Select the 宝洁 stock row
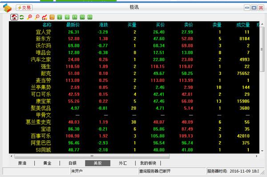 pos(134,129)
